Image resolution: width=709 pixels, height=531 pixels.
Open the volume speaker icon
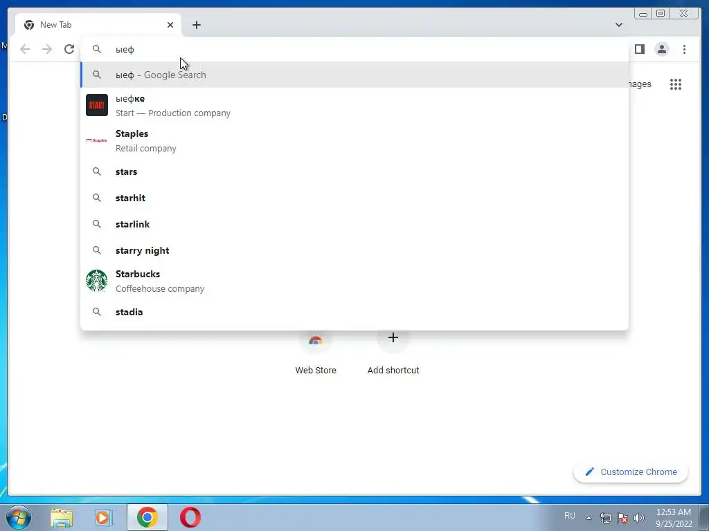point(639,518)
